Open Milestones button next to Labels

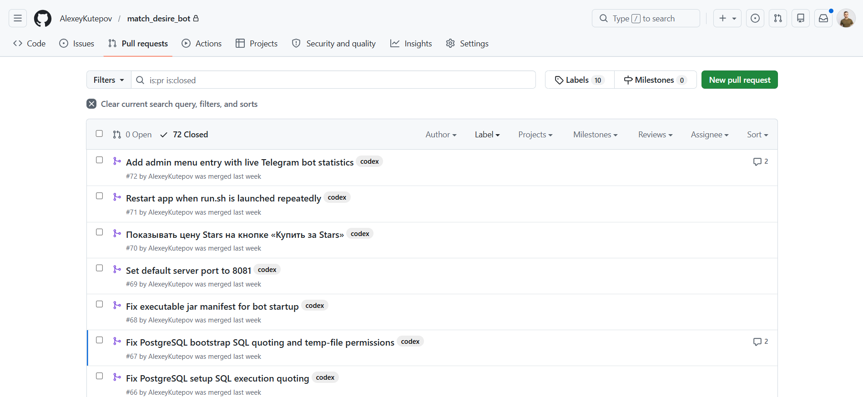click(656, 80)
